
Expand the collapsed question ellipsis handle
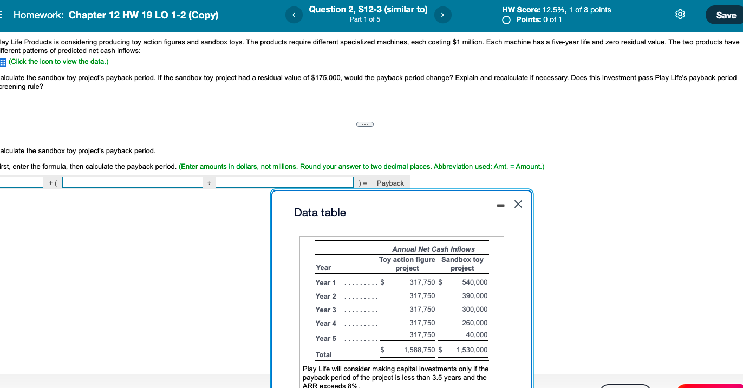(x=365, y=124)
